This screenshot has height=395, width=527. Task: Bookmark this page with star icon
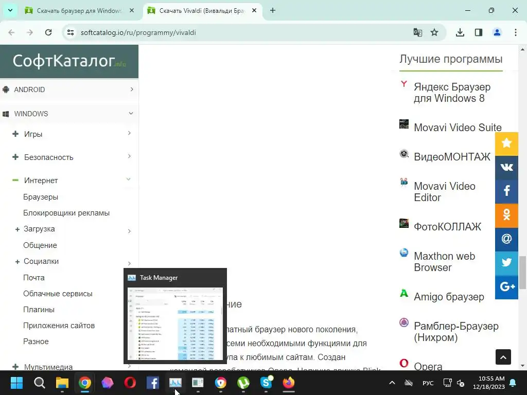(x=434, y=32)
